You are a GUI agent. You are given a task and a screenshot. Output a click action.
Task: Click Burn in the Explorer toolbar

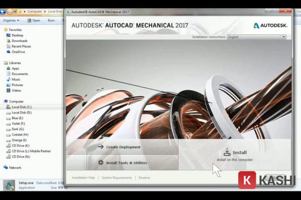(51, 20)
